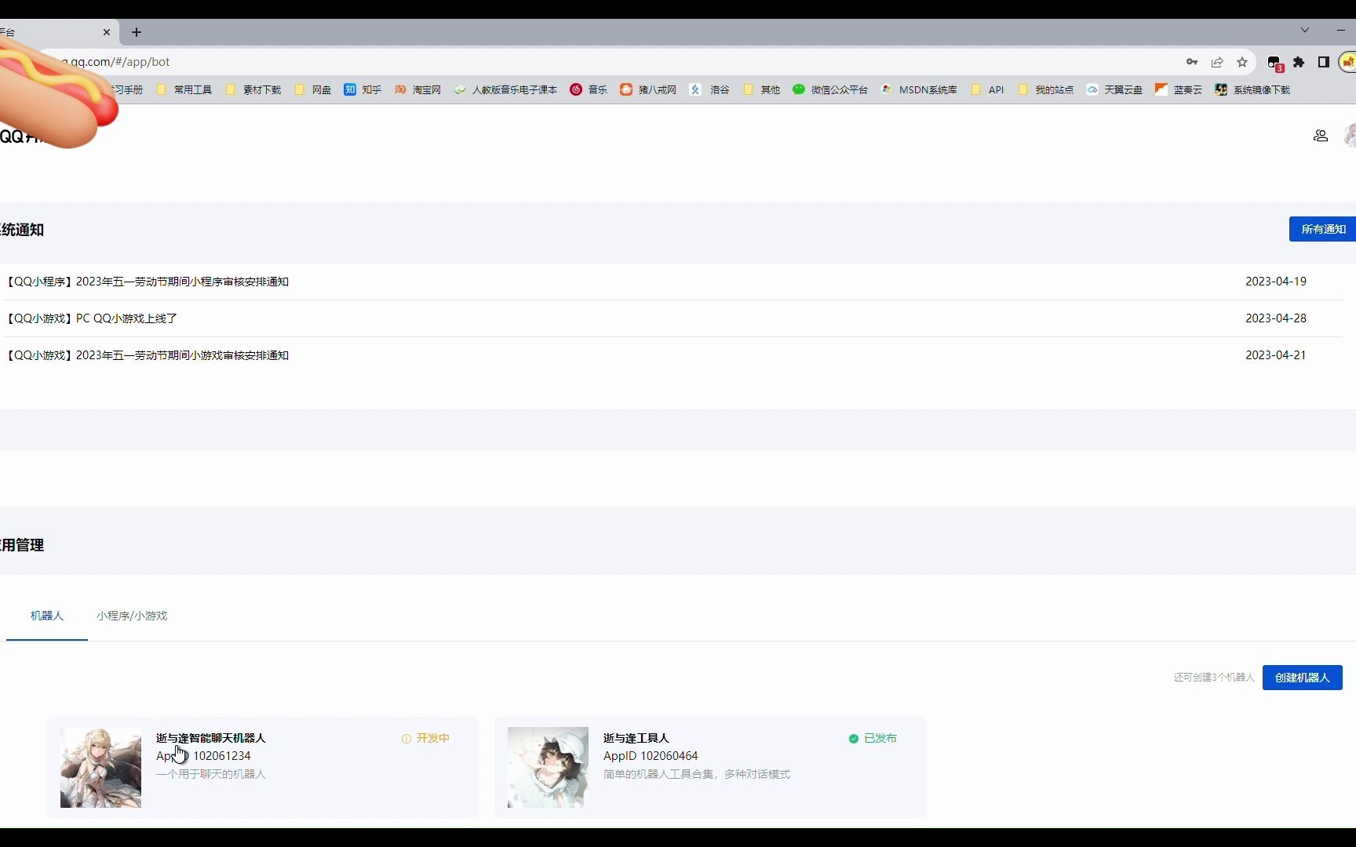Open the 五一劳动节小程序审核安排通知 notice

pyautogui.click(x=147, y=282)
